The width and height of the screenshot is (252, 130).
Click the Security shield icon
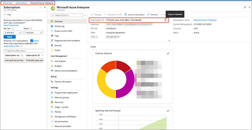coord(52,45)
